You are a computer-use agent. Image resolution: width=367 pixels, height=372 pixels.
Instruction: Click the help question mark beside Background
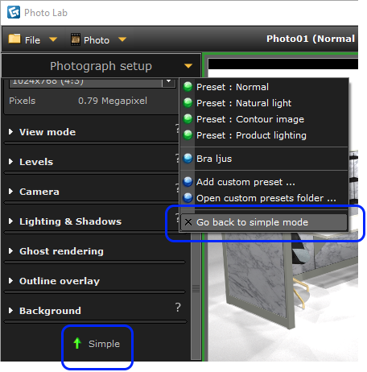click(x=178, y=307)
